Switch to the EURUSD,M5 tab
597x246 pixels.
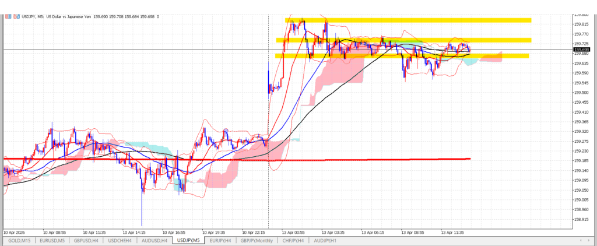coord(52,240)
